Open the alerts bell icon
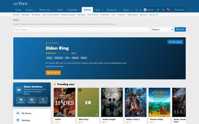 [169, 10]
